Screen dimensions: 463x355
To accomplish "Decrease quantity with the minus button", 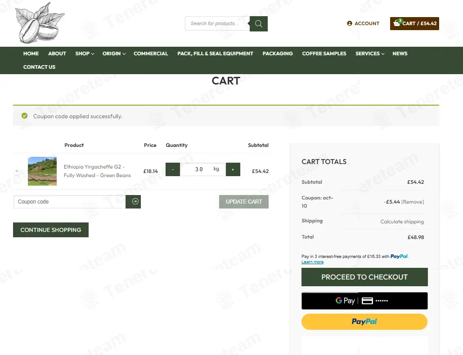I will click(x=173, y=169).
